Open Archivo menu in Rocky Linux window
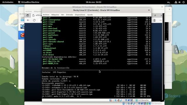 click(x=46, y=15)
